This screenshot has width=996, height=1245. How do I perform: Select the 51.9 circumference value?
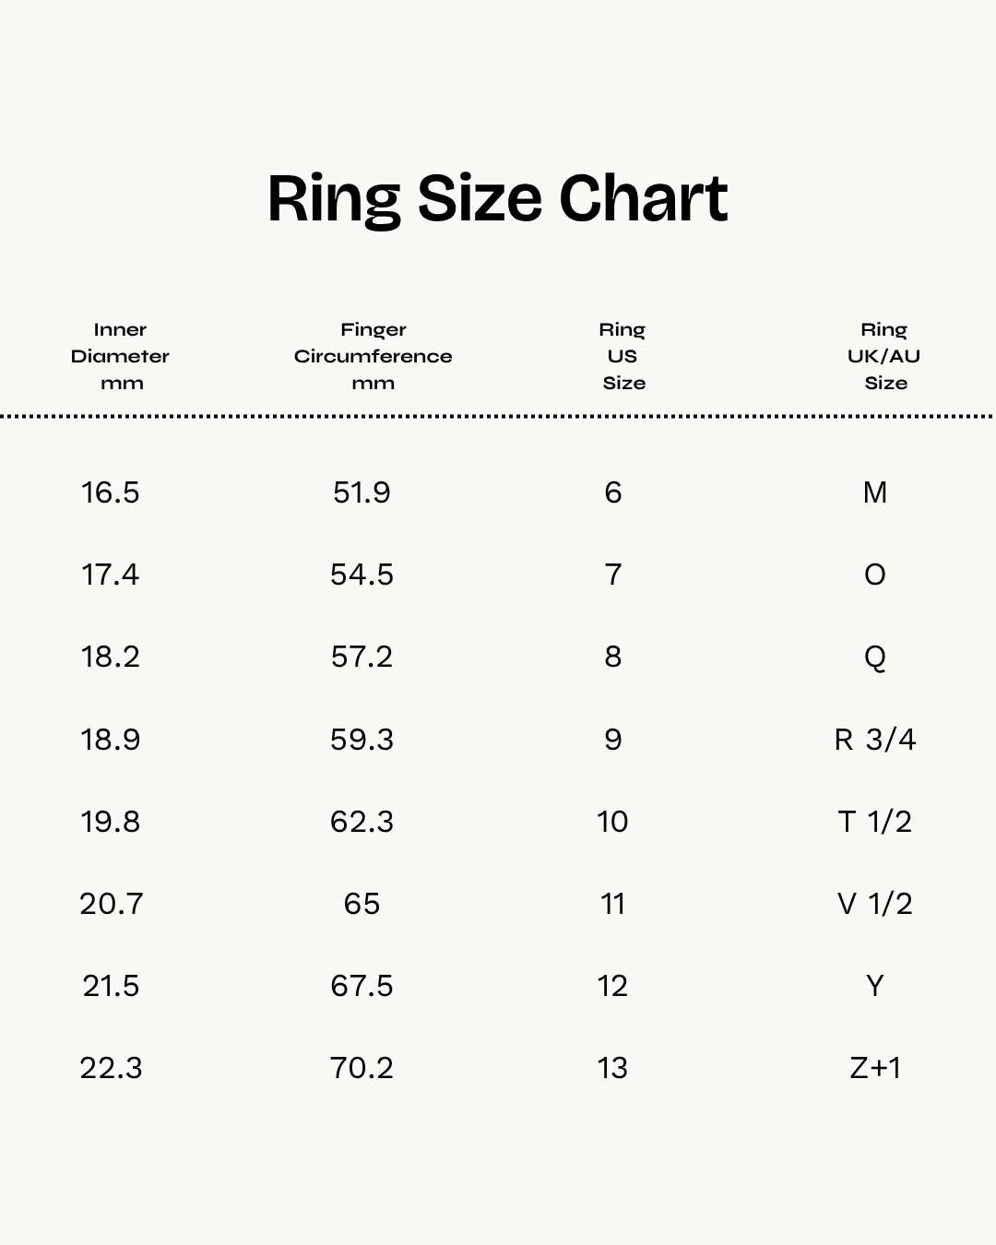[362, 492]
